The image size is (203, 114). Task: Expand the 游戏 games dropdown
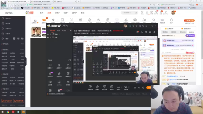74,13
